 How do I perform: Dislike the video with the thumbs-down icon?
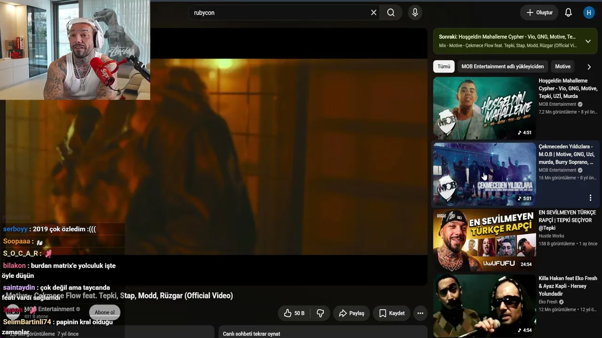coord(320,313)
